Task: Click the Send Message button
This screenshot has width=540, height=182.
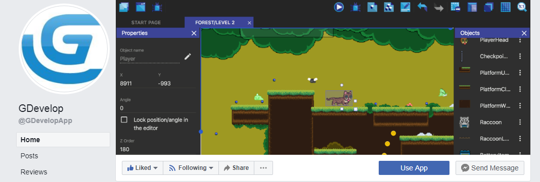Action: 490,168
